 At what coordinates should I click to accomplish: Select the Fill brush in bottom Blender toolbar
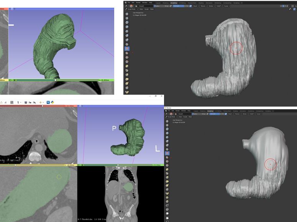point(167,161)
